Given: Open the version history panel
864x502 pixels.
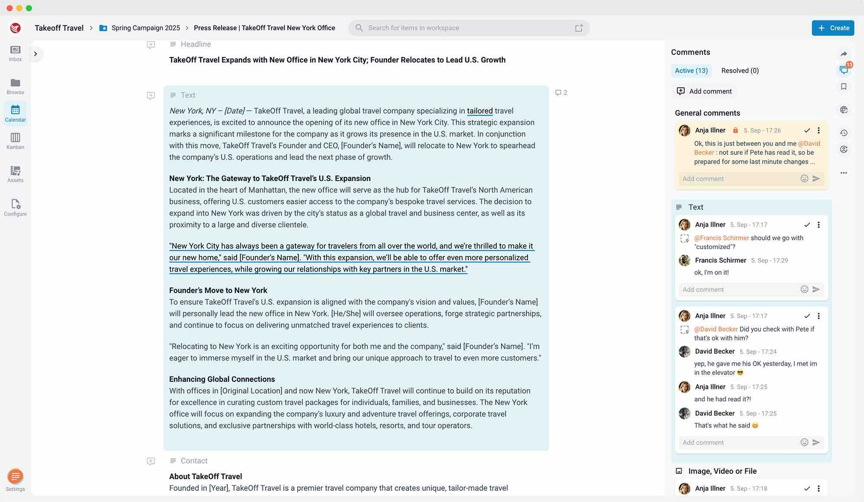Looking at the screenshot, I should click(844, 133).
